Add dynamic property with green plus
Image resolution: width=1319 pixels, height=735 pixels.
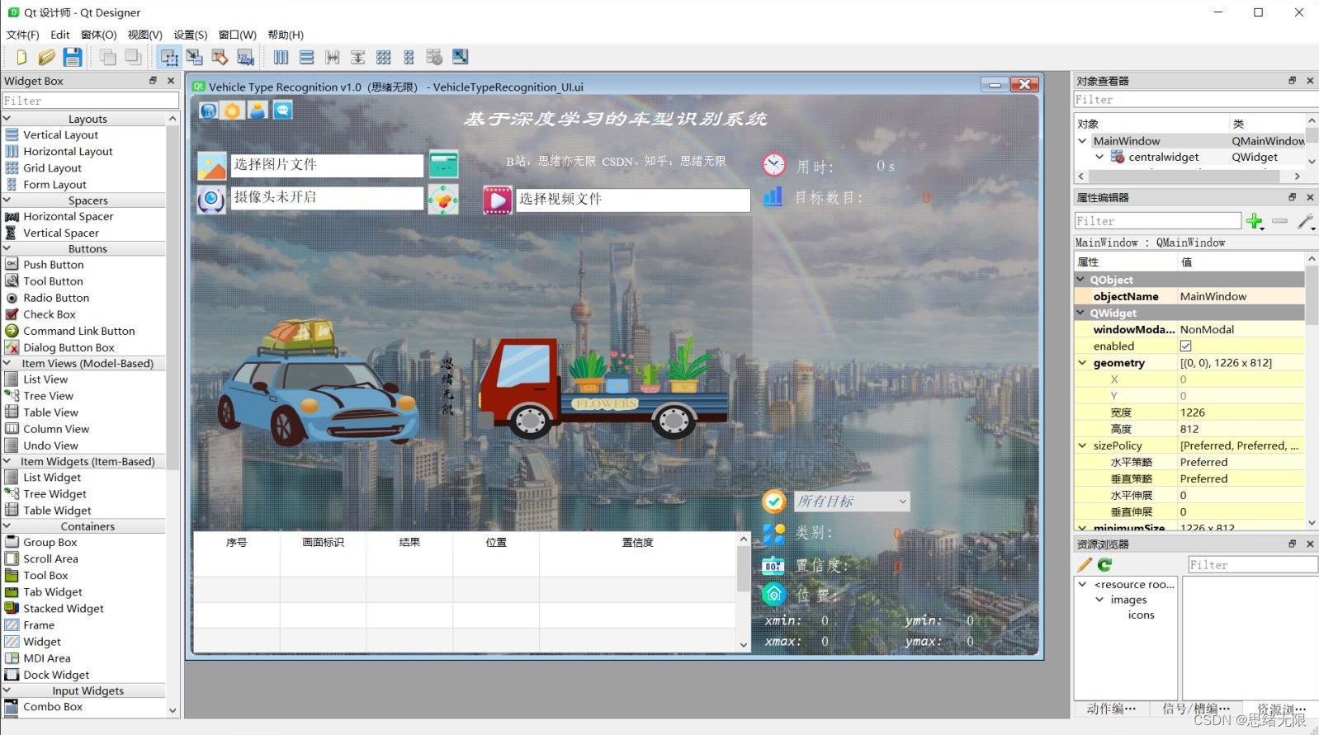(x=1255, y=221)
